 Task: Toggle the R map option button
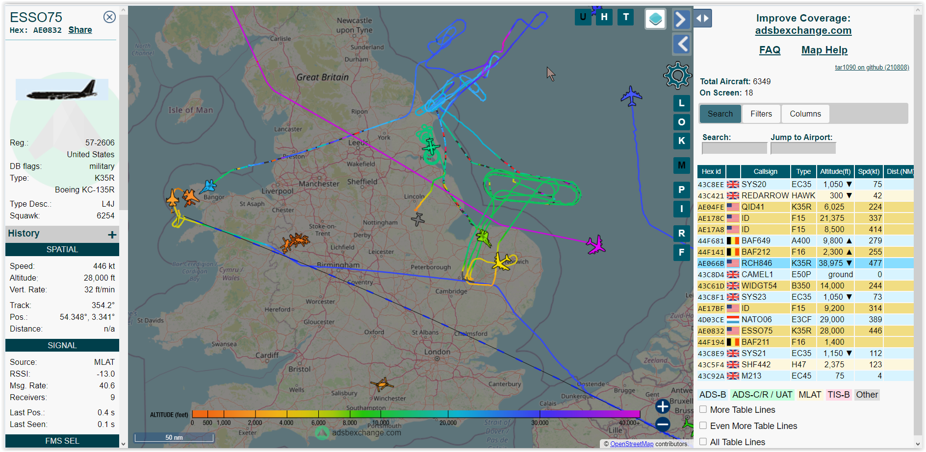pyautogui.click(x=681, y=233)
